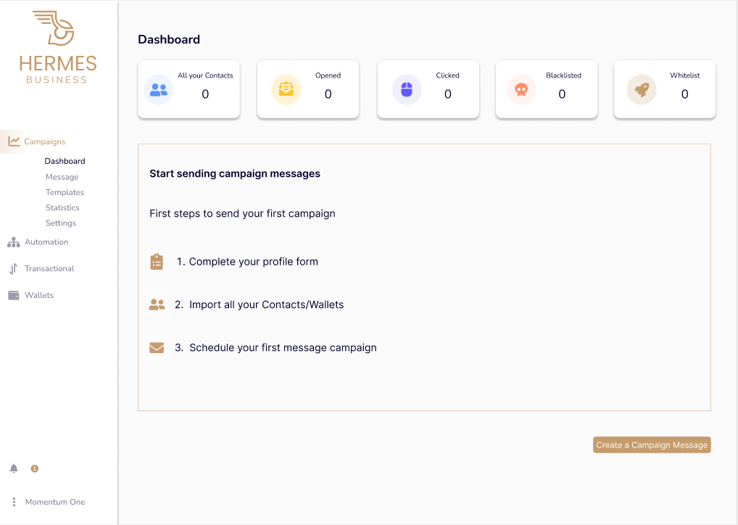Click the envelope icon beside step 3
Image resolution: width=738 pixels, height=525 pixels.
pyautogui.click(x=157, y=347)
